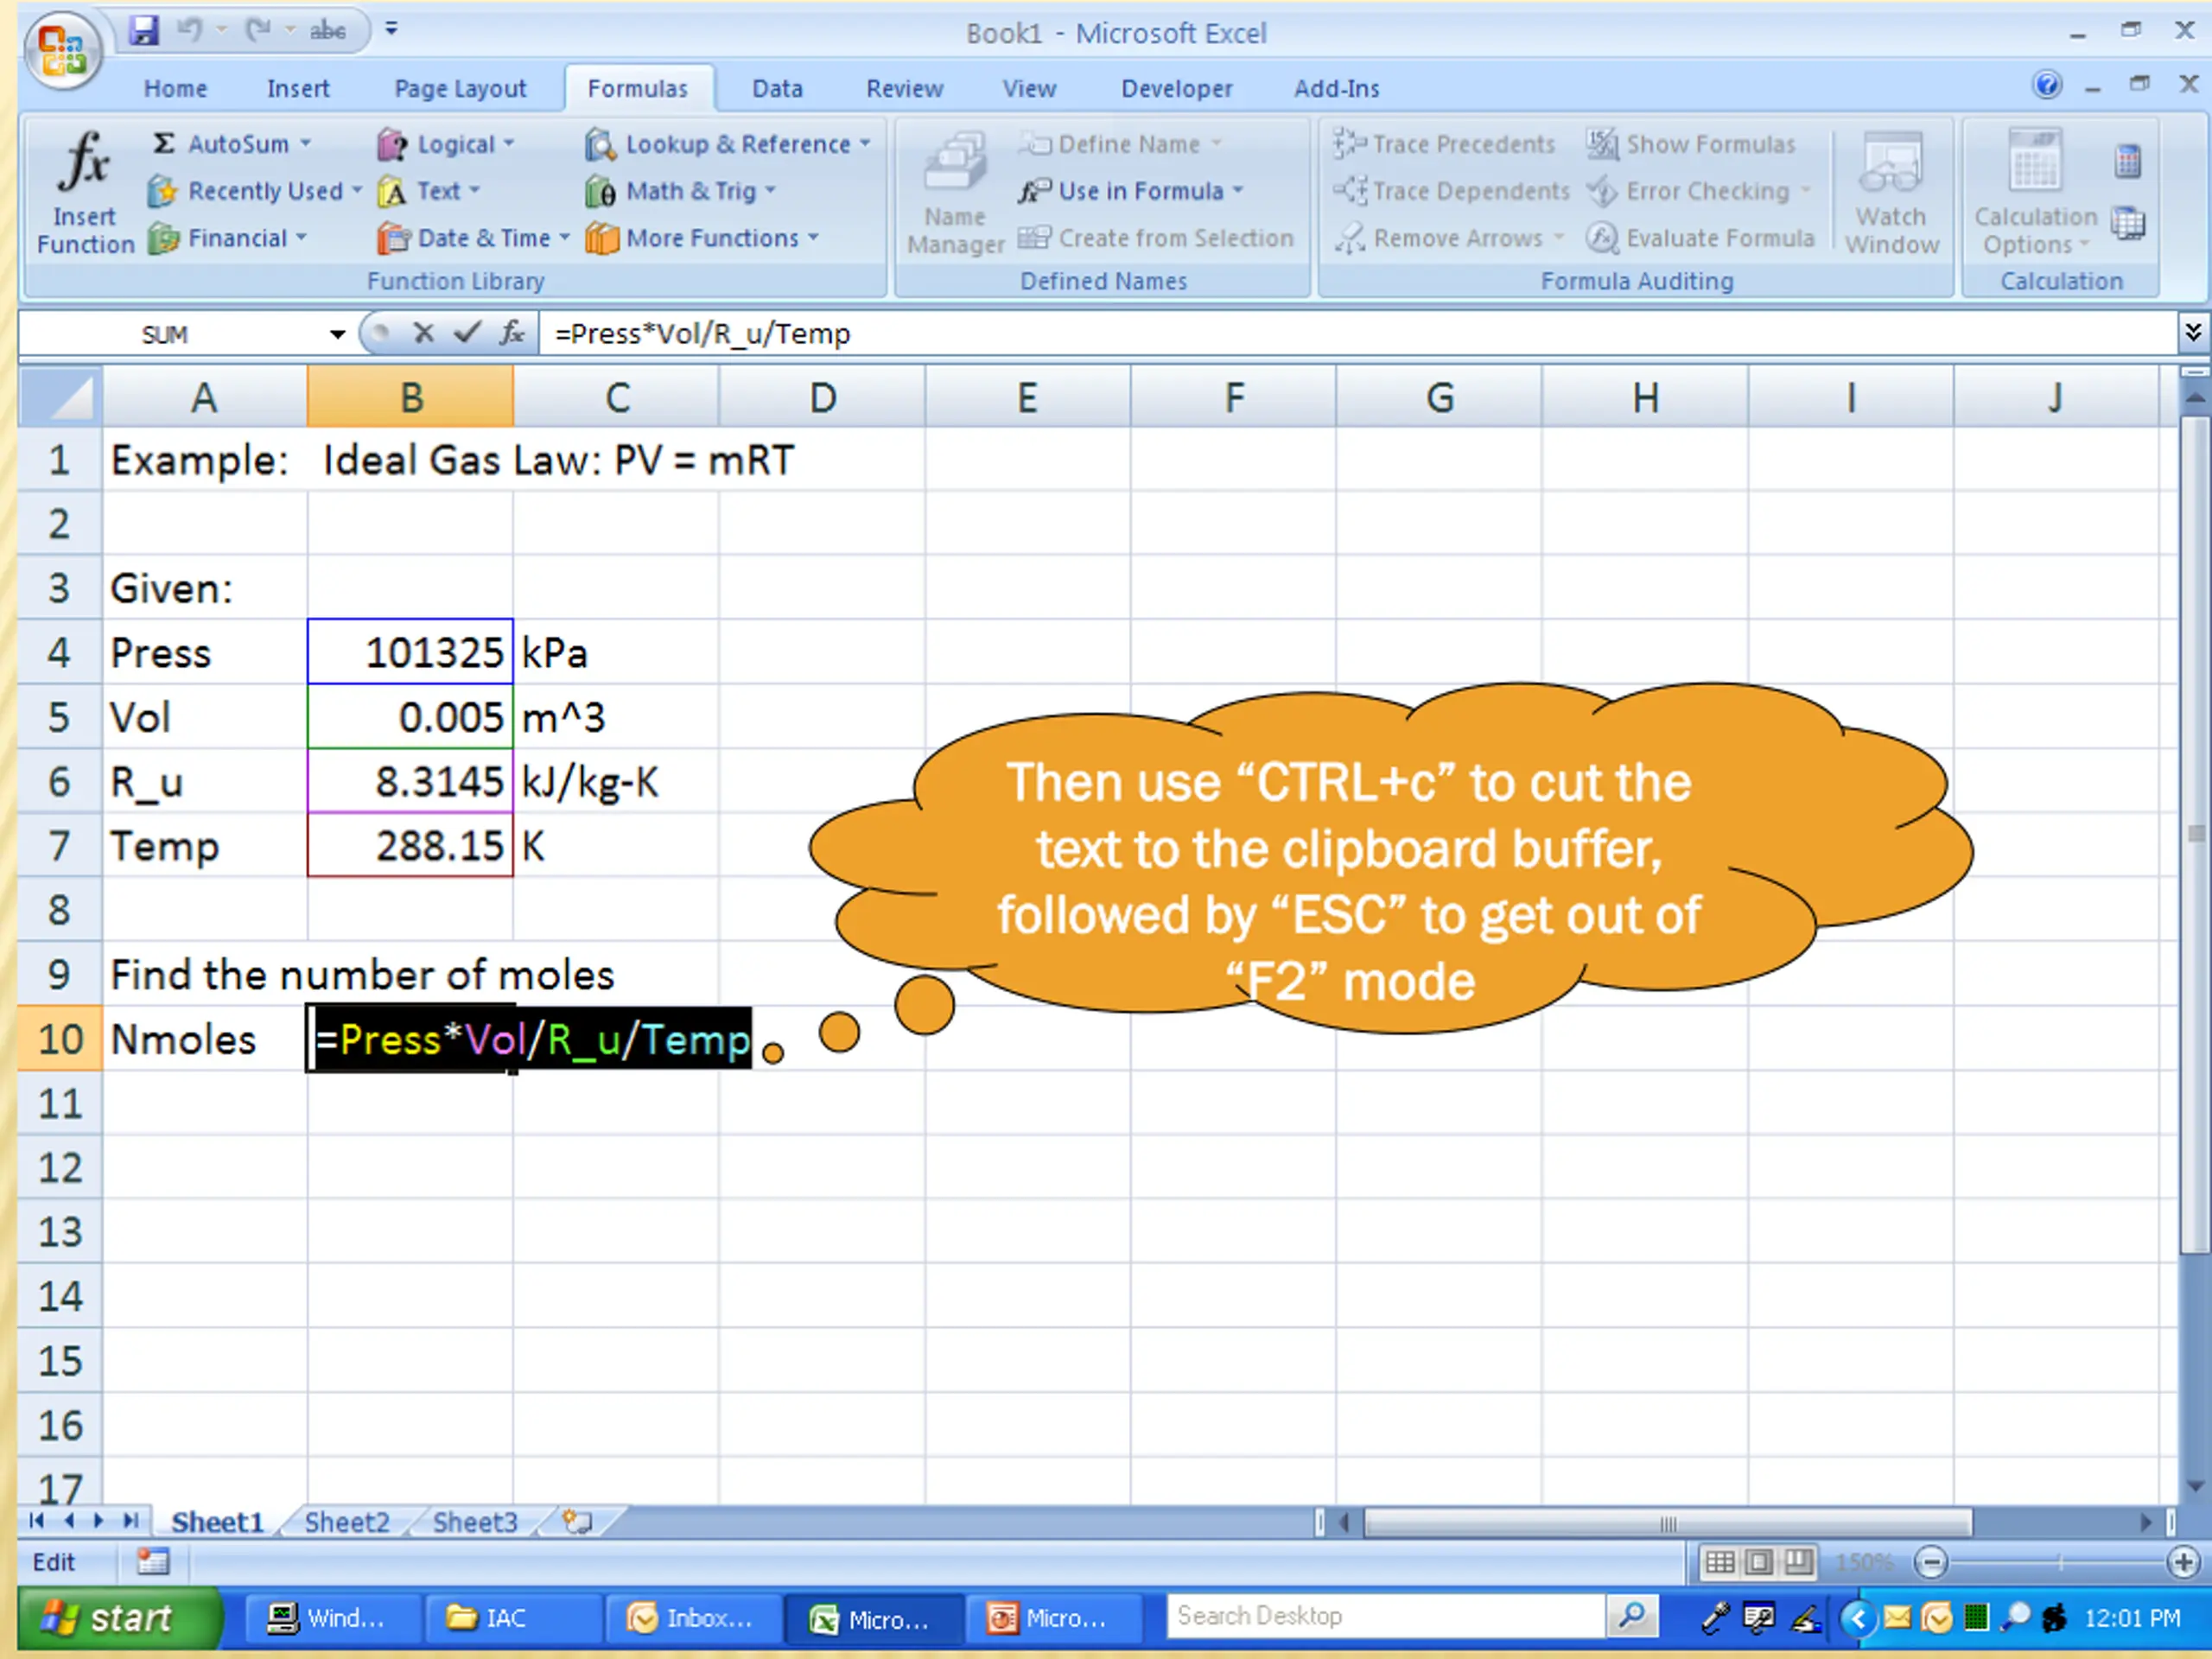Switch to the Insert tab
The width and height of the screenshot is (2212, 1659).
pos(298,88)
